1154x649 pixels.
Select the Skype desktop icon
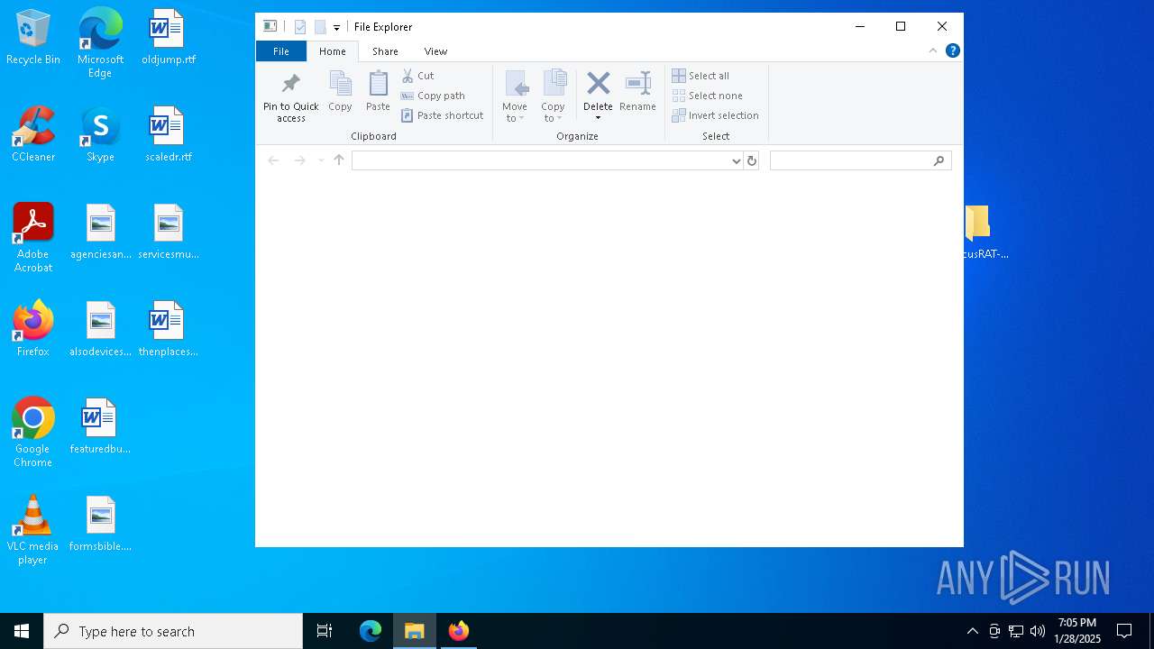pos(100,134)
